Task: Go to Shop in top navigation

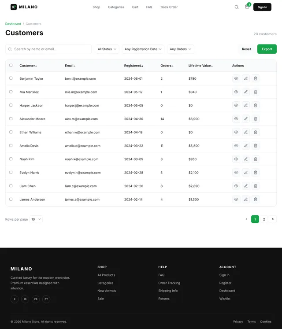Action: pos(96,7)
